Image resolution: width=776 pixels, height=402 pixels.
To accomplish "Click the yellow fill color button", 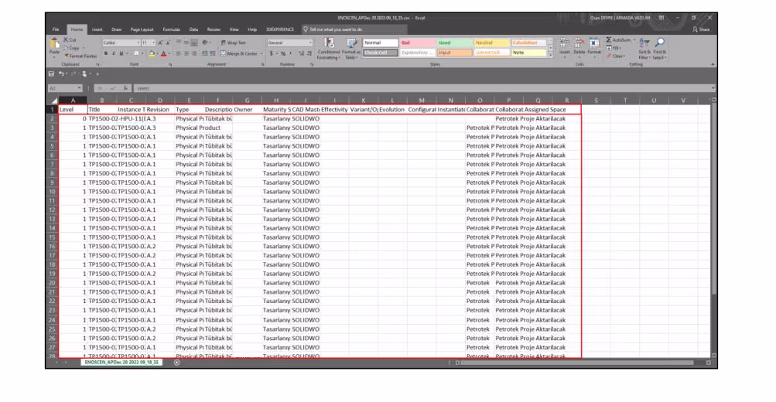I will click(152, 53).
